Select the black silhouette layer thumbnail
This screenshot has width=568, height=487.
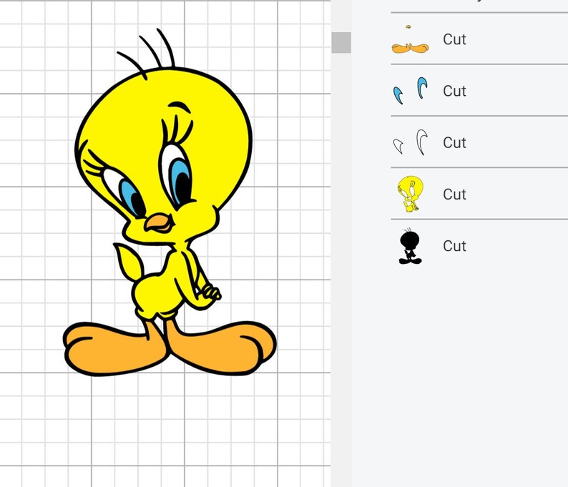click(x=410, y=246)
